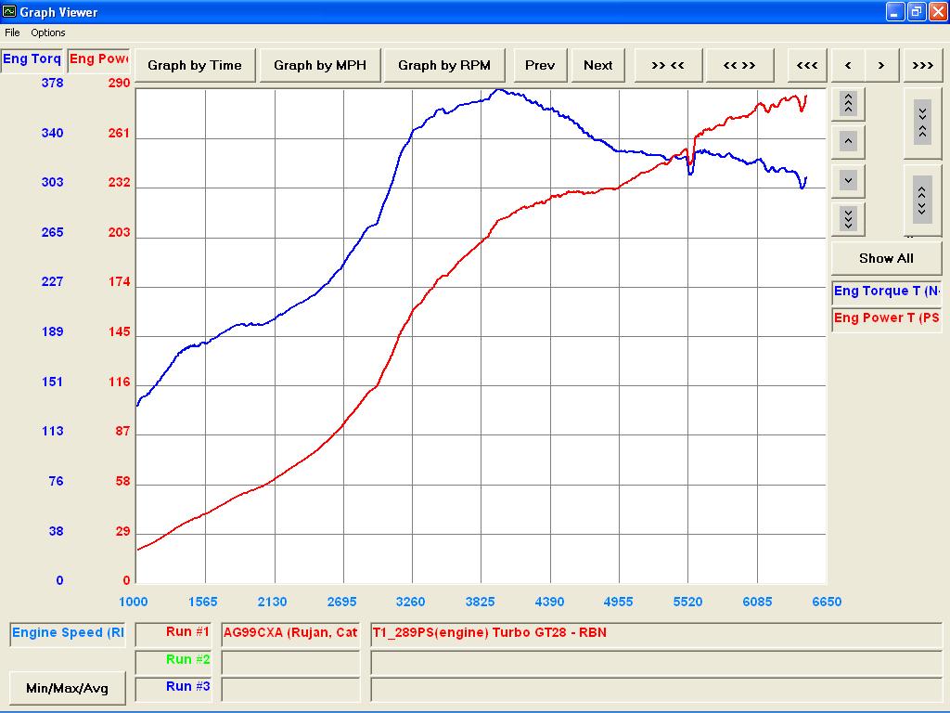Step left using the single '<' button
Screen dimensions: 950x713
coord(848,66)
